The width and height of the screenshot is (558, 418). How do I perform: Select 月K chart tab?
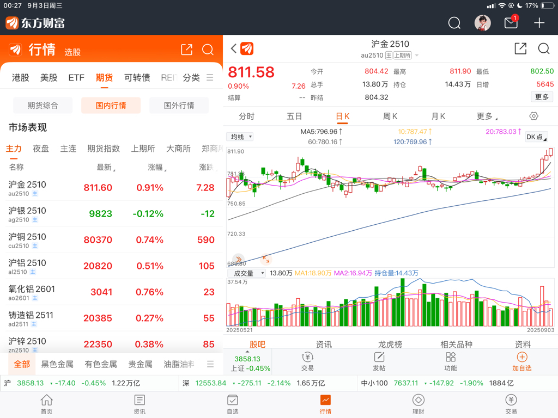438,116
